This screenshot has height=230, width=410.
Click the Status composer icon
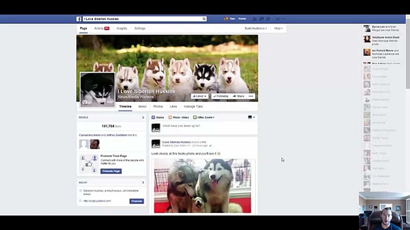click(x=153, y=118)
